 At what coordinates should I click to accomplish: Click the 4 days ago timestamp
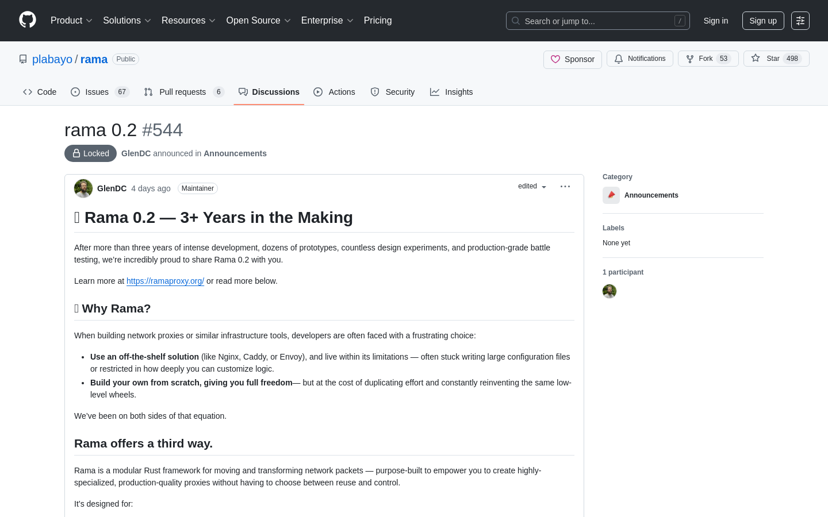click(151, 188)
